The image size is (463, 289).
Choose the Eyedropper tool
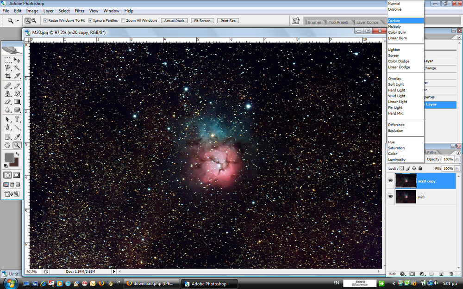pos(17,137)
